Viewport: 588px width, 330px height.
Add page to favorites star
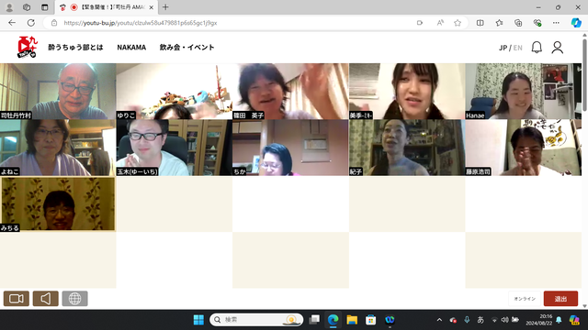coord(458,23)
